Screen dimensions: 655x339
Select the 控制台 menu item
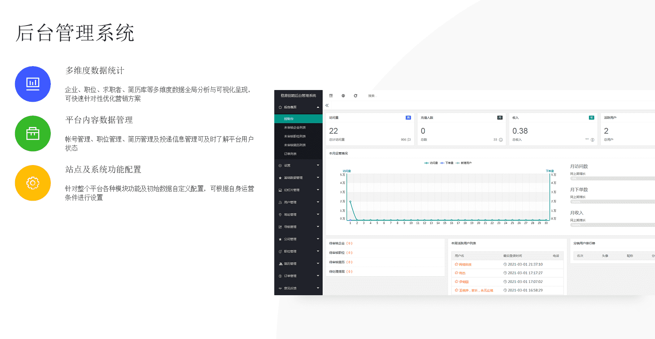298,119
